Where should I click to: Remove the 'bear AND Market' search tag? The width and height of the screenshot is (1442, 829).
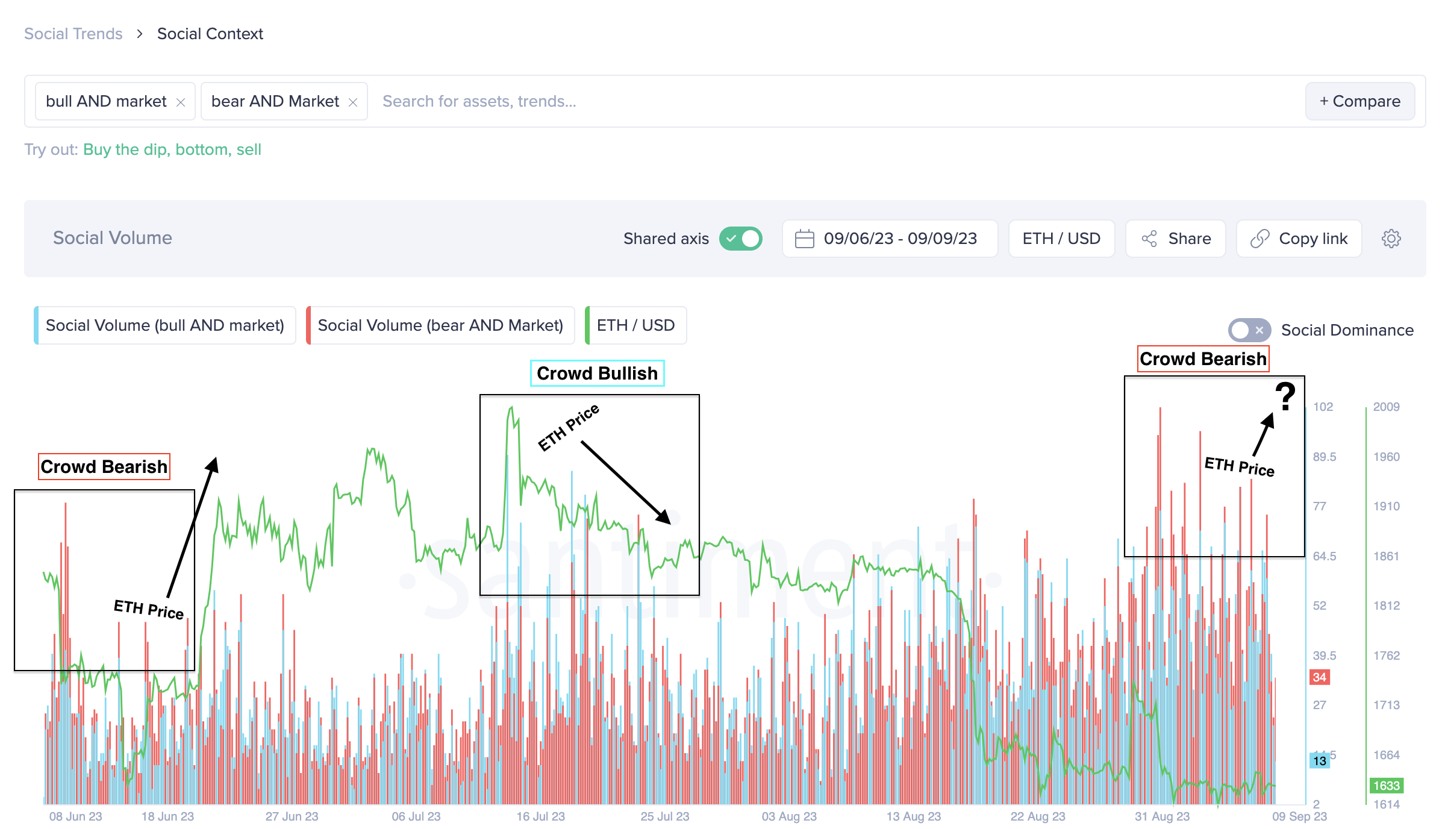click(353, 102)
